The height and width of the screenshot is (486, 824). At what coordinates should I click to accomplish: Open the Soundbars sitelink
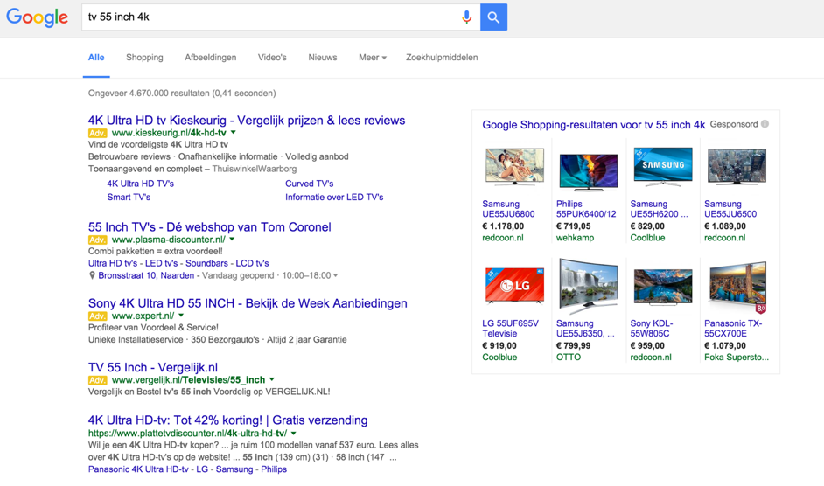(206, 263)
